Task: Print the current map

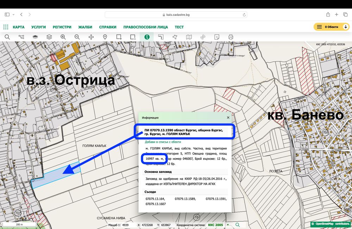Action: point(231,37)
